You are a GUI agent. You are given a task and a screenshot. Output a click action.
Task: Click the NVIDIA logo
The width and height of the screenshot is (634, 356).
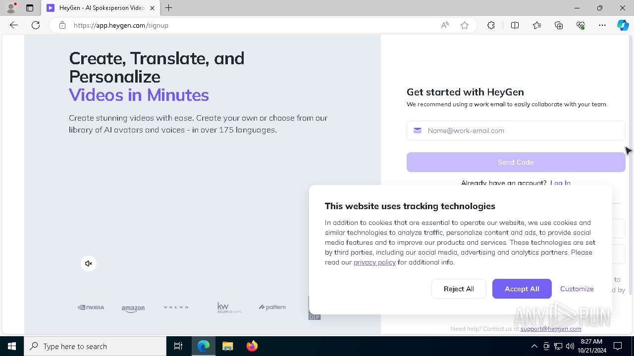(91, 308)
